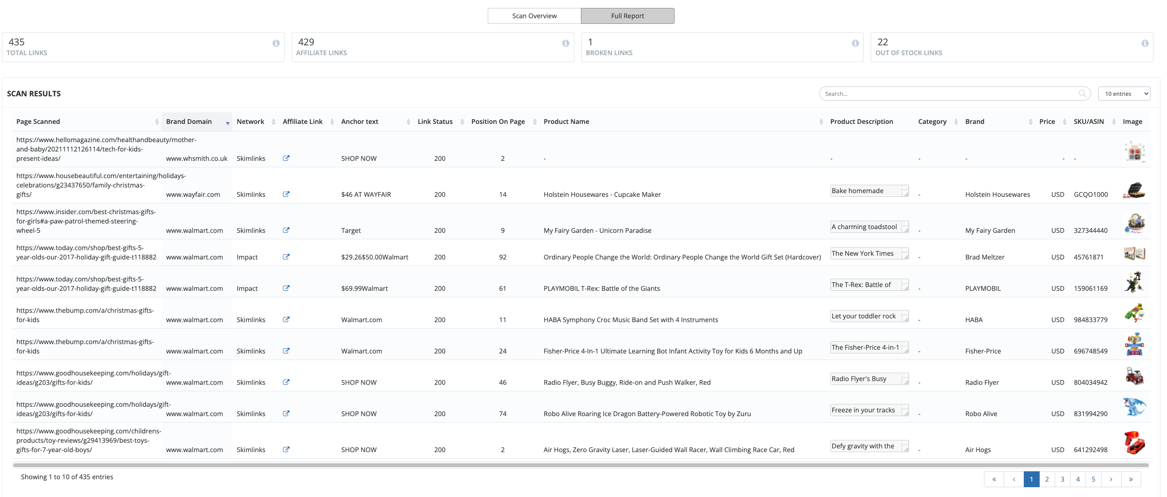
Task: Open the 10 entries per-page dropdown
Action: pyautogui.click(x=1124, y=94)
